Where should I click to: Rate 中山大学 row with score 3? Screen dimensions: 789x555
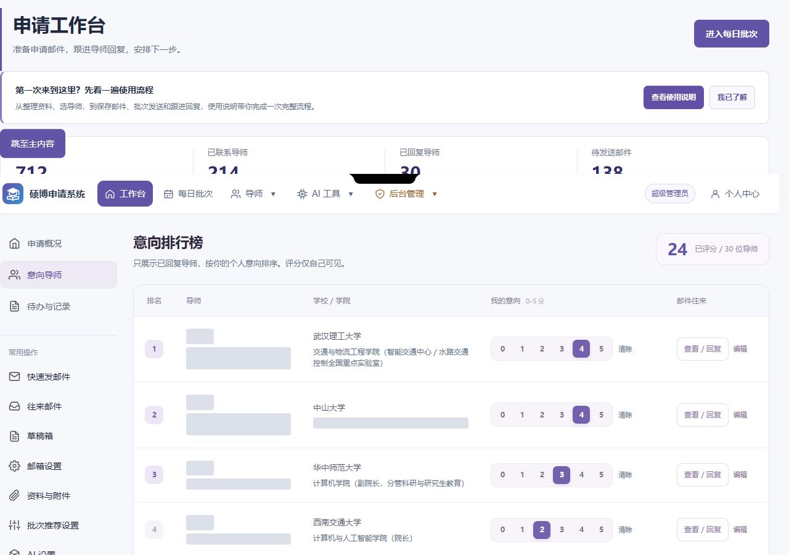click(x=562, y=415)
